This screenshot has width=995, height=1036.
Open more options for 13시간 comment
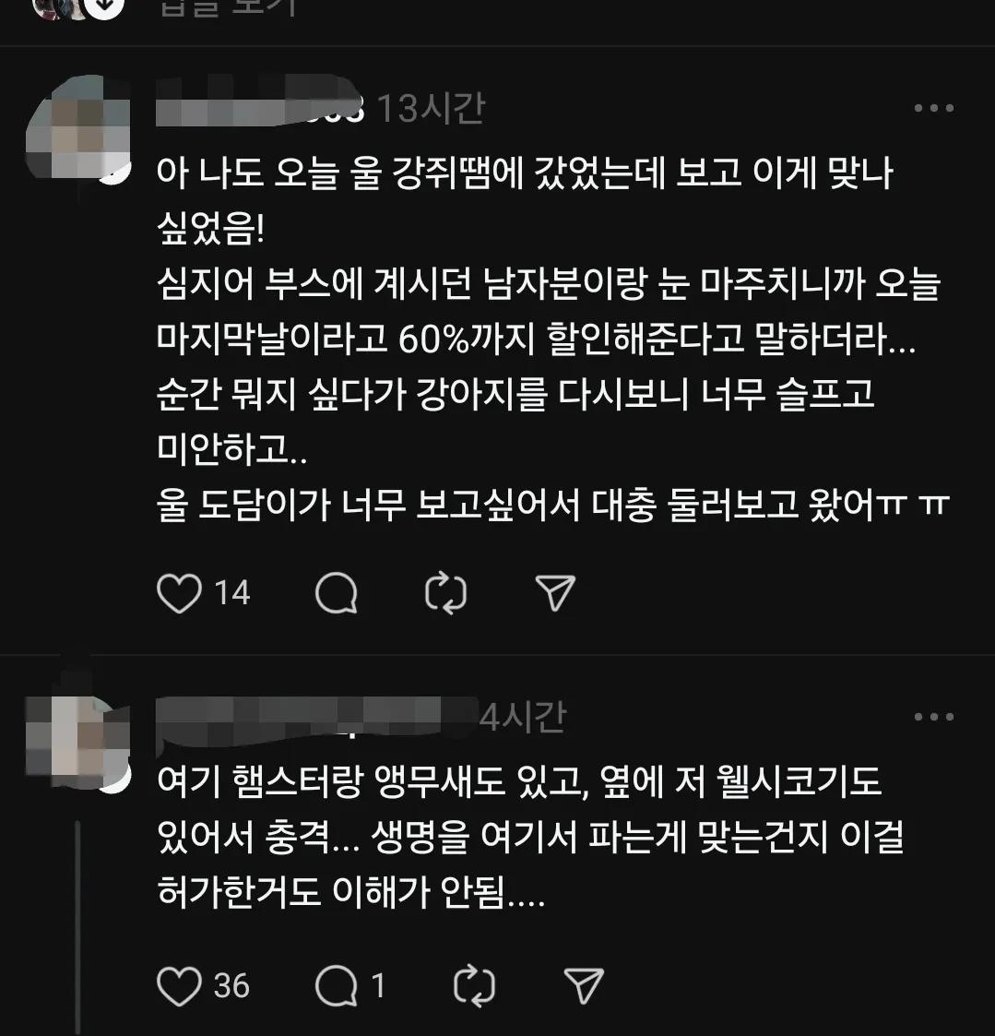click(933, 108)
